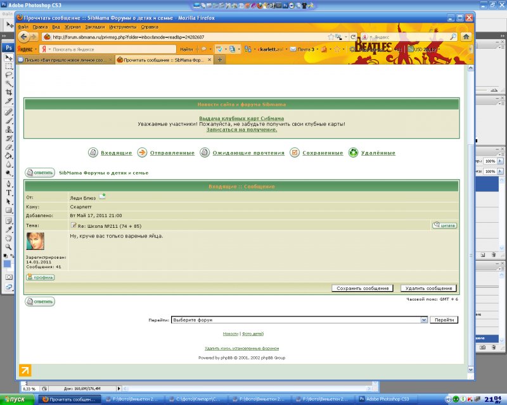Select the Magic Wand tool in Photoshop
The width and height of the screenshot is (507, 405).
(9, 84)
